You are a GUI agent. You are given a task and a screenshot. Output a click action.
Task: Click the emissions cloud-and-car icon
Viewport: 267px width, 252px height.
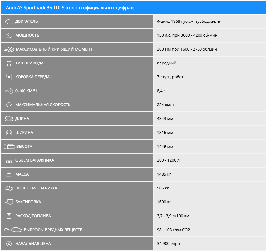pyautogui.click(x=13, y=230)
